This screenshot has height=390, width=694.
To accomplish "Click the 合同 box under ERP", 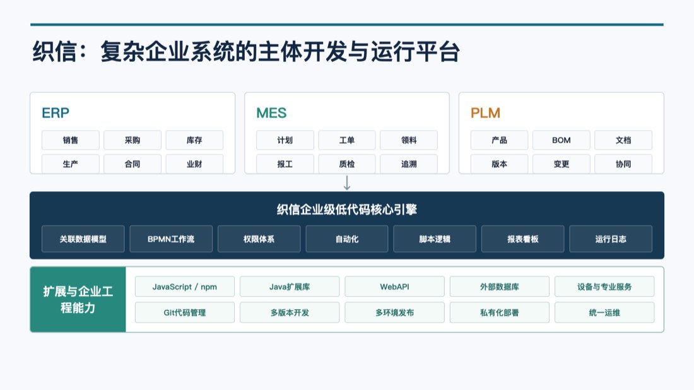I will point(132,164).
